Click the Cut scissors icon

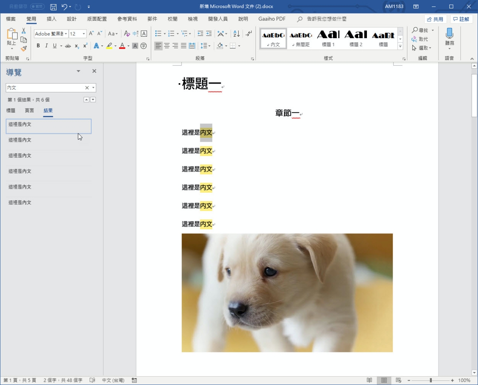[x=24, y=31]
